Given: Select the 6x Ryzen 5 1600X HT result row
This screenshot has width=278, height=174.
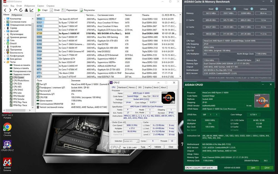Looking at the screenshot, I should pyautogui.click(x=107, y=33).
